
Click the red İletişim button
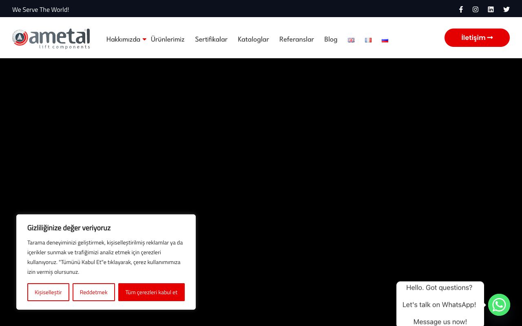(x=477, y=37)
